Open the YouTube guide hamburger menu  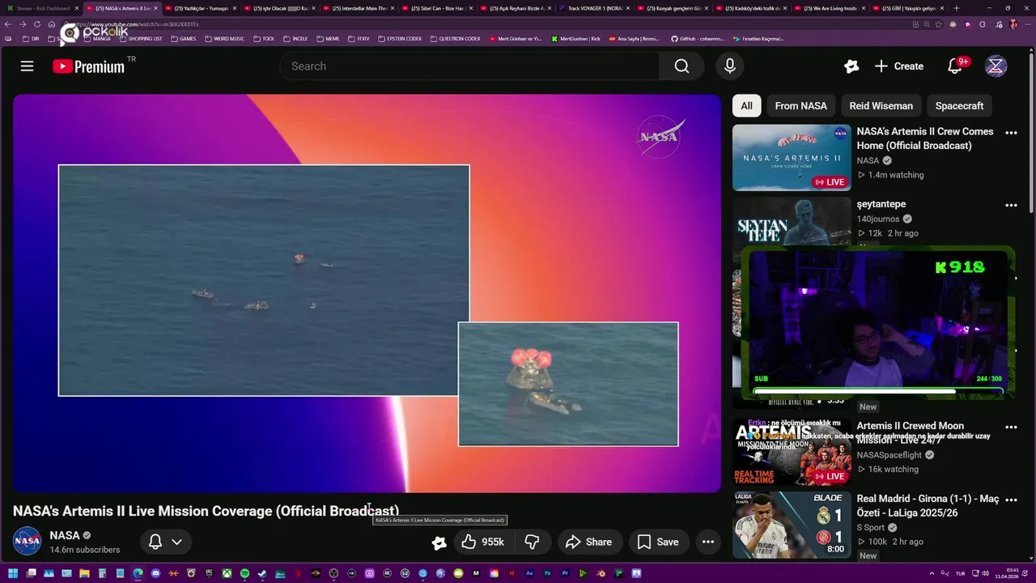[x=27, y=66]
